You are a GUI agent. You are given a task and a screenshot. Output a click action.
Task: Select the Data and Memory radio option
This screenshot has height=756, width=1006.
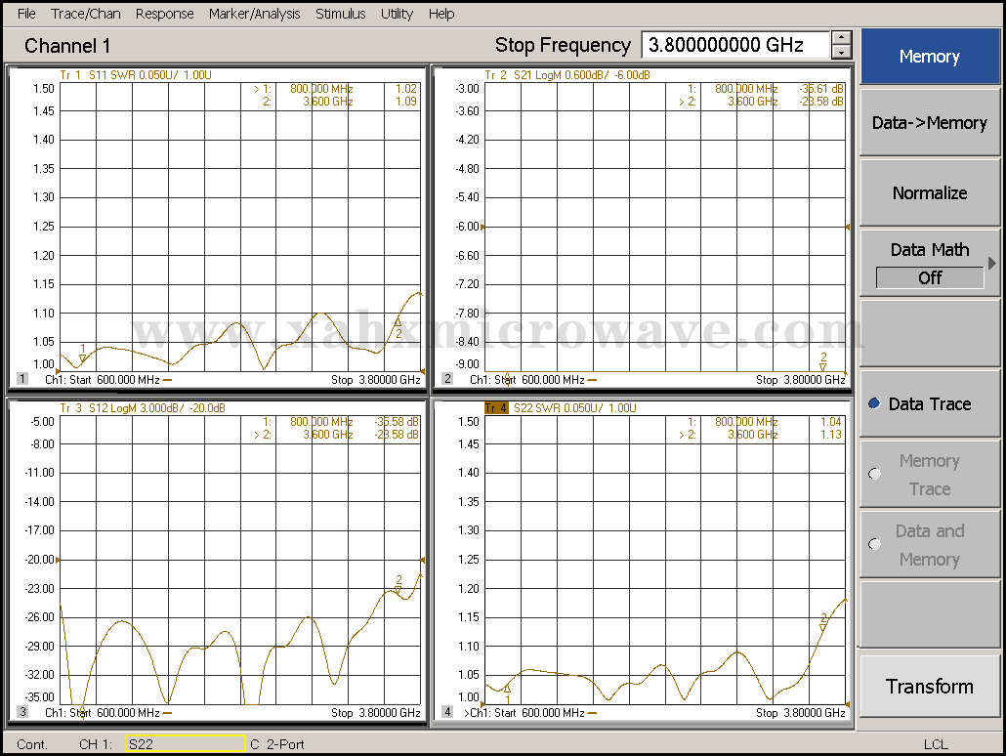pyautogui.click(x=874, y=545)
